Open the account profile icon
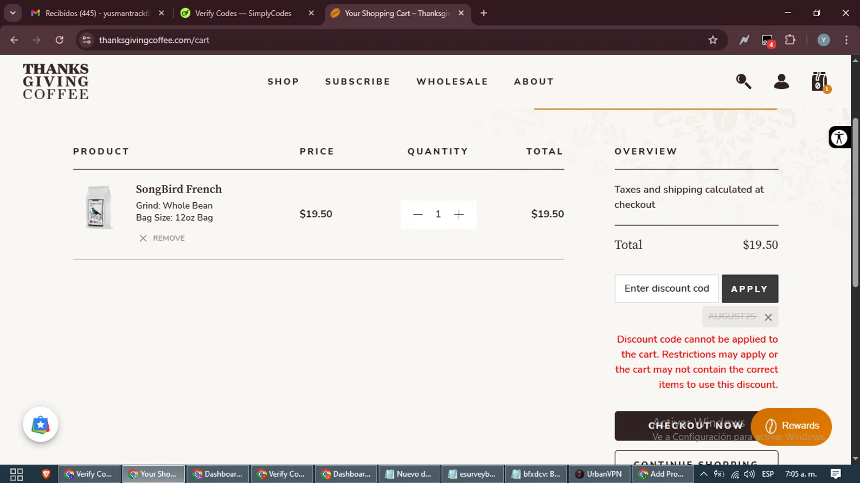 click(781, 81)
